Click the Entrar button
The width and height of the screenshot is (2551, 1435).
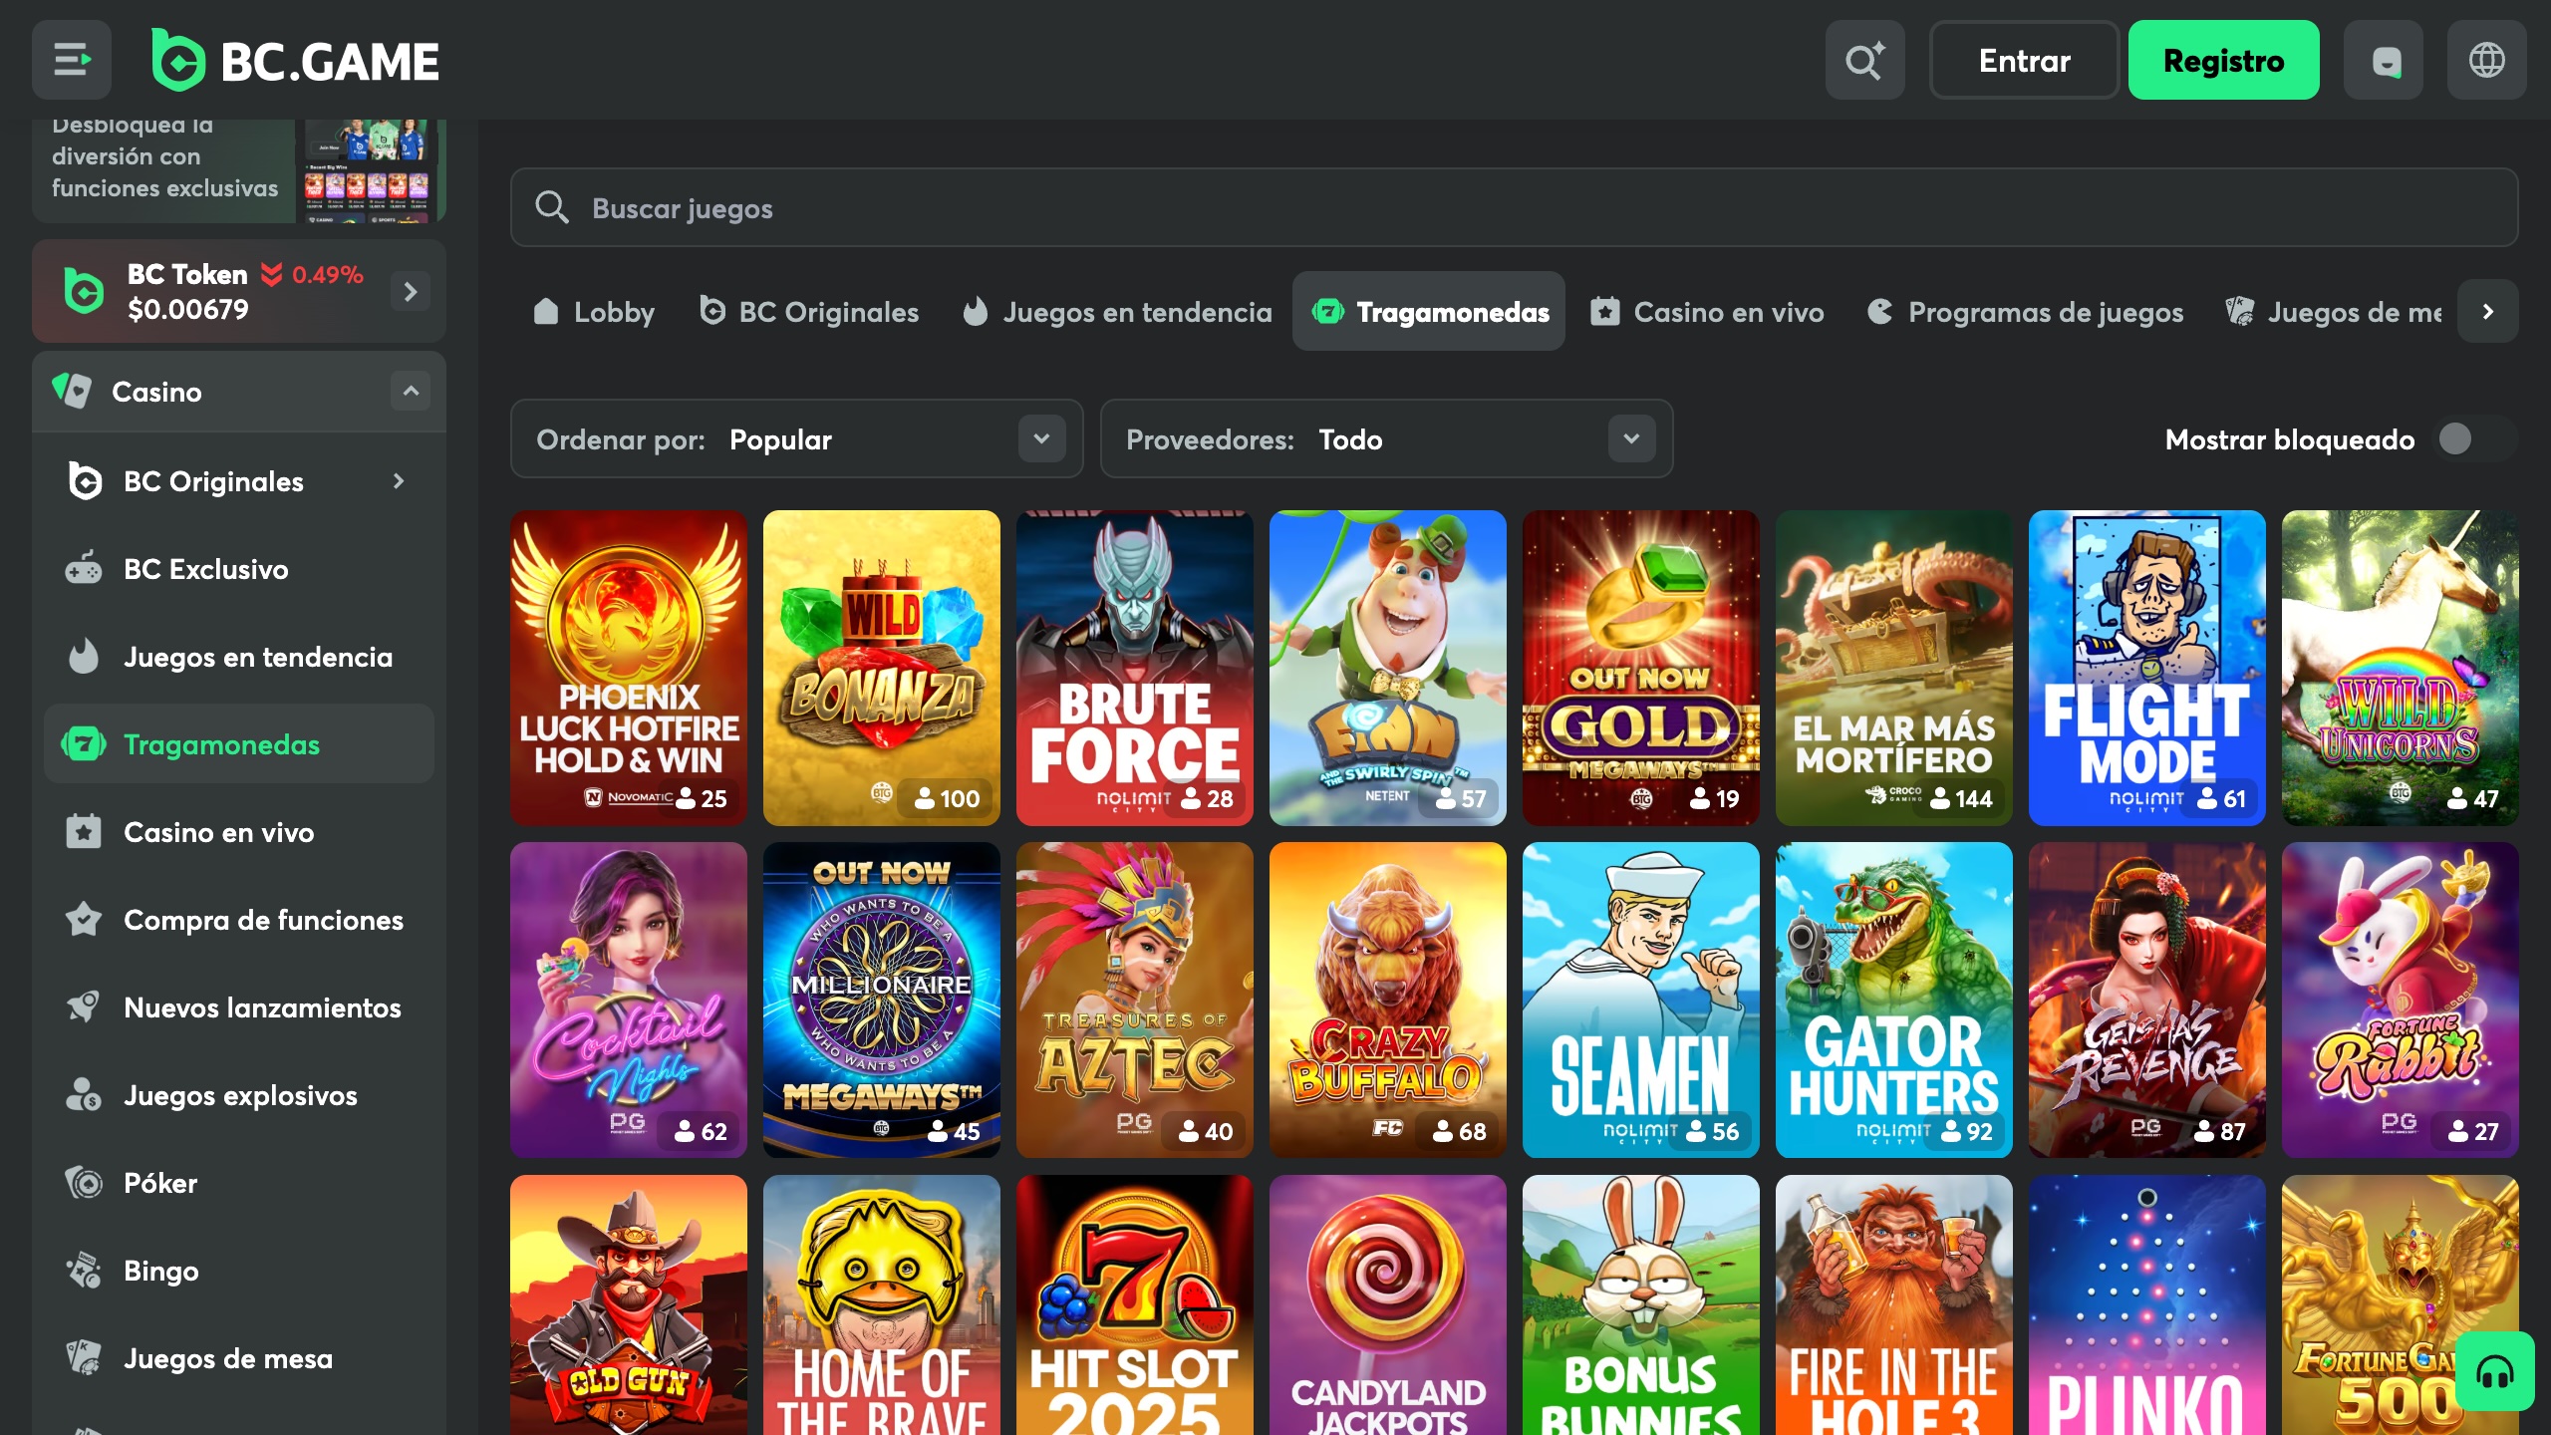[x=2024, y=60]
